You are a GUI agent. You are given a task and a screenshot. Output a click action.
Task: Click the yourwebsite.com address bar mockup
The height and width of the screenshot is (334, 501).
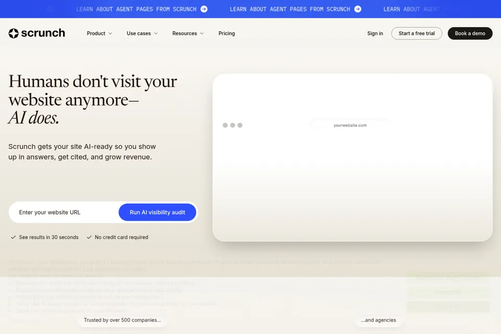tap(350, 125)
